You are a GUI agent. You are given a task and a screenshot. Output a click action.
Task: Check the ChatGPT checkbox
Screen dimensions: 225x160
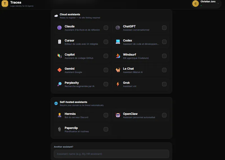pos(164,28)
